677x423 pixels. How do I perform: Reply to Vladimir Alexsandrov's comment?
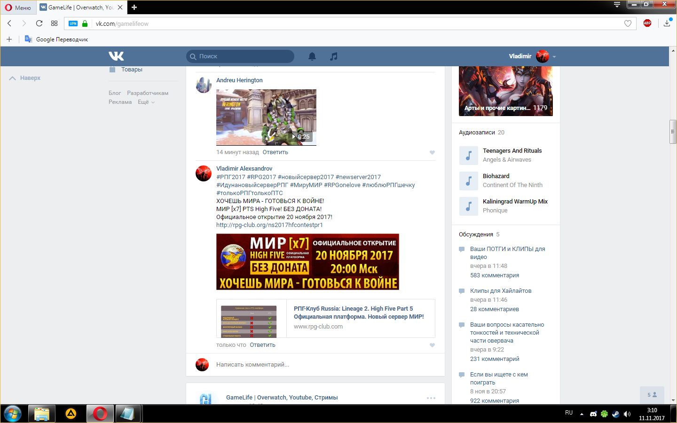pyautogui.click(x=262, y=345)
